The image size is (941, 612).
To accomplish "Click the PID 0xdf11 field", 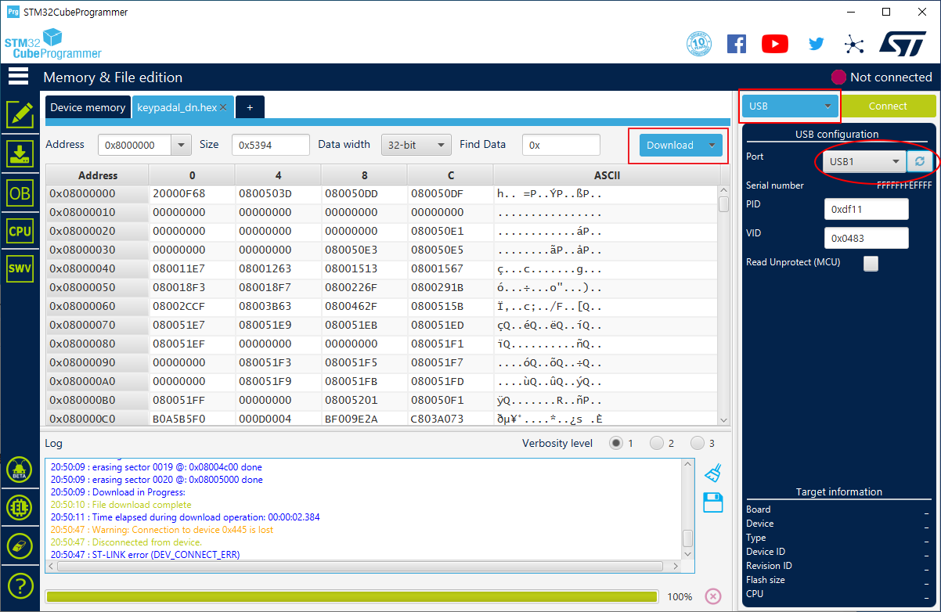I will point(867,209).
